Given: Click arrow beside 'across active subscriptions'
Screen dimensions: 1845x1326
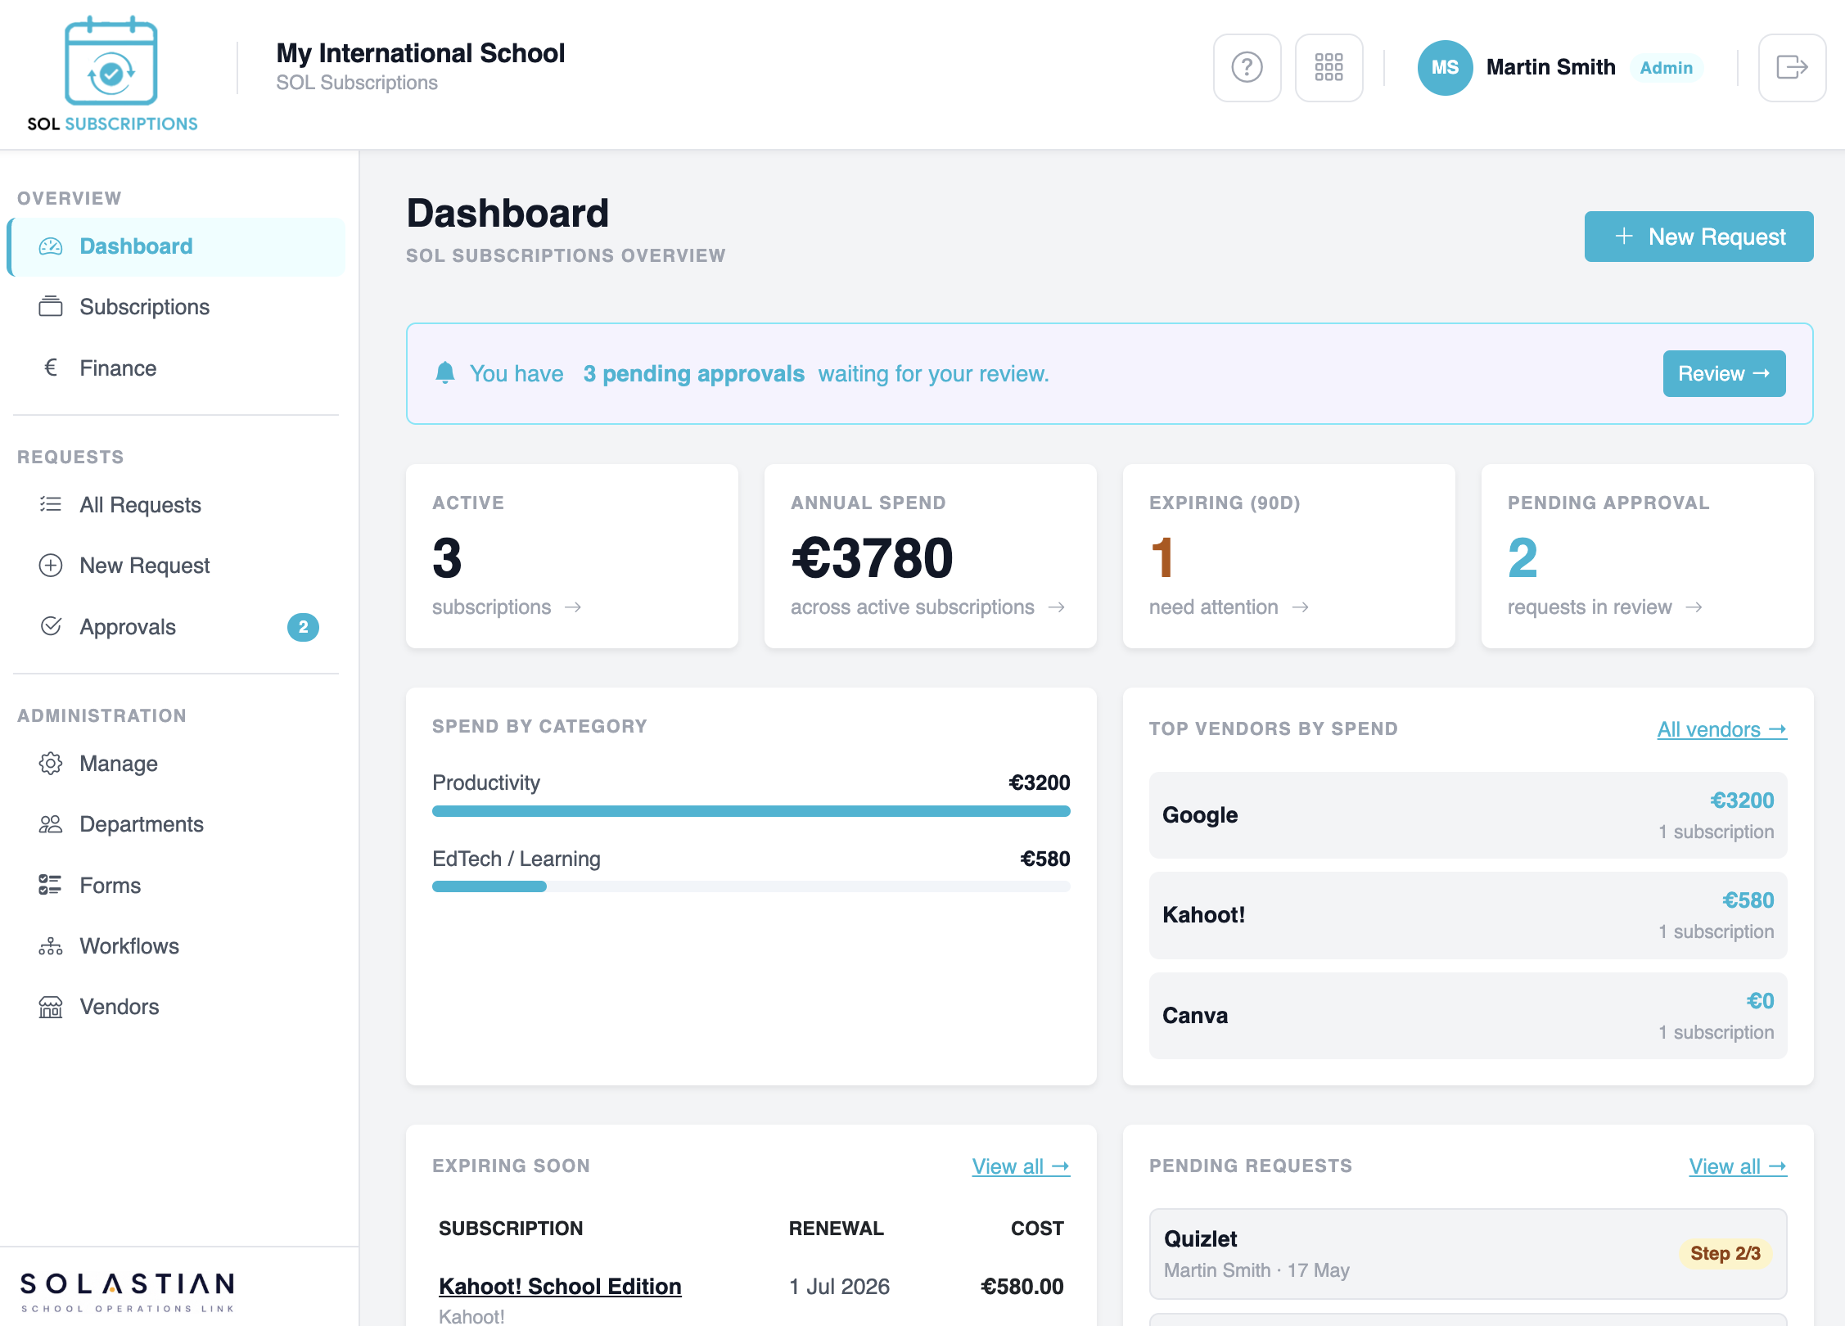Looking at the screenshot, I should click(1057, 607).
